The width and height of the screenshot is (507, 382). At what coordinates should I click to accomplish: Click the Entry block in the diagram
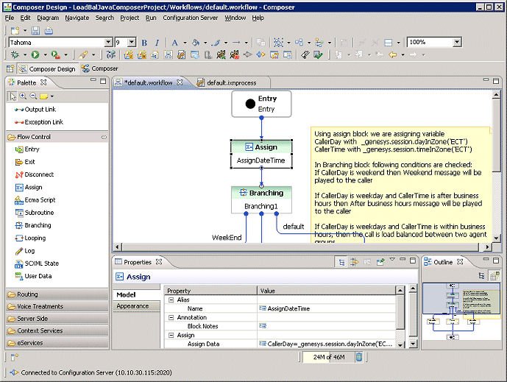pos(261,104)
